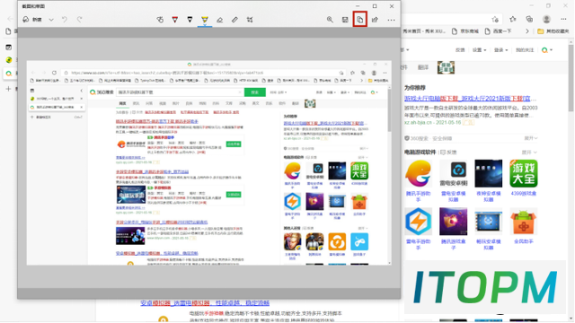This screenshot has height=323, width=575.
Task: Select the Eraser tool
Action: point(219,20)
